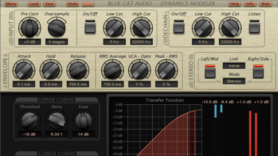This screenshot has width=278, height=156.
Task: Open the Link dropdown showing none
Action: tap(234, 66)
